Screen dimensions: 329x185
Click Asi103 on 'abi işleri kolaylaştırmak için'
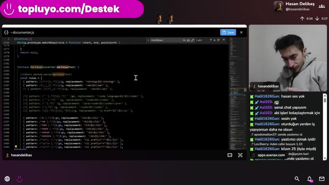point(266,113)
